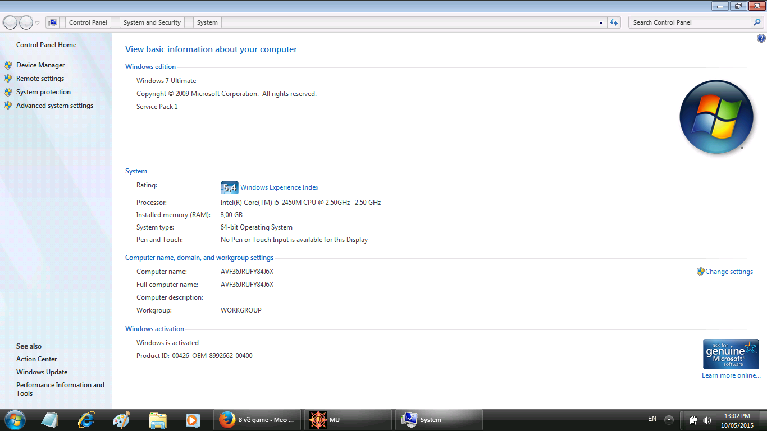The height and width of the screenshot is (431, 767).
Task: Click Change settings link
Action: click(x=729, y=272)
